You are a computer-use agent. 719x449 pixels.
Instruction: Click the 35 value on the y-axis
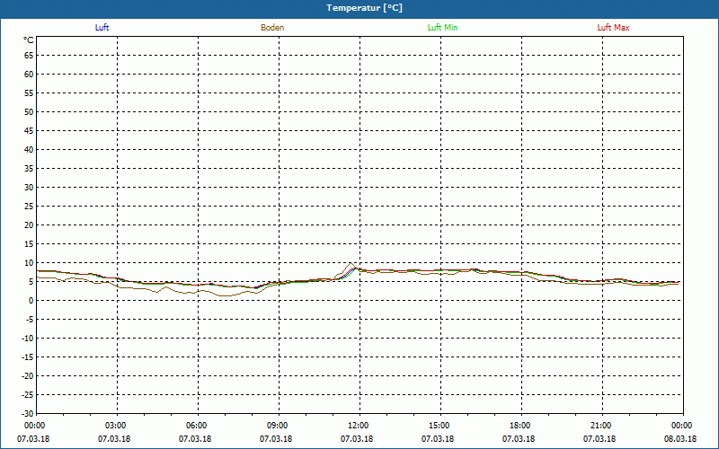coord(29,169)
